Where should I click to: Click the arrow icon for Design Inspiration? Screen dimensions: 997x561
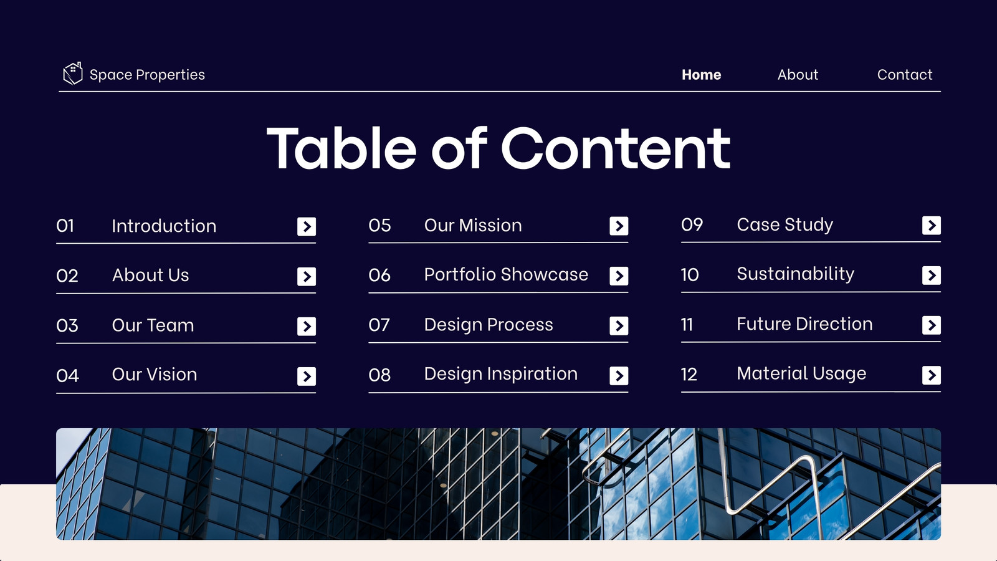(x=619, y=375)
